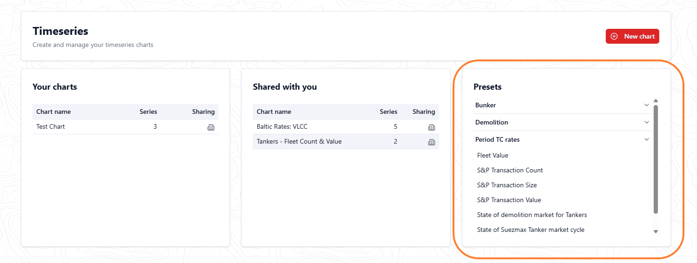Click the Presets panel heading

pos(487,87)
